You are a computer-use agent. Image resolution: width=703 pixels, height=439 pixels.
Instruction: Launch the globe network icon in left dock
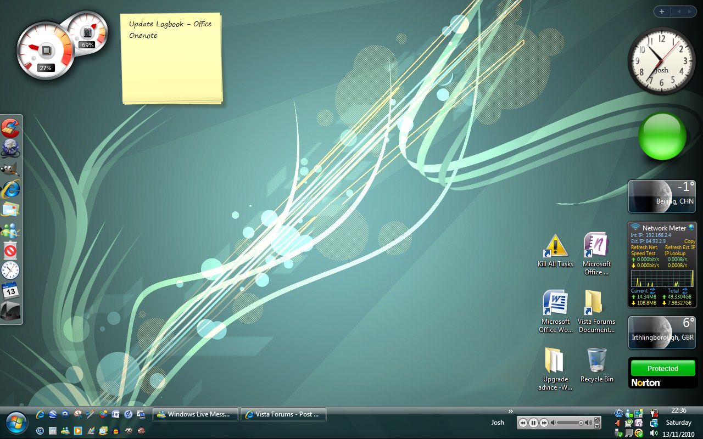(10, 148)
